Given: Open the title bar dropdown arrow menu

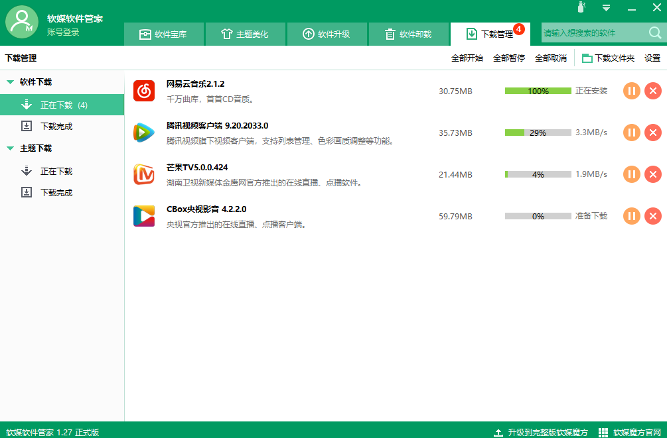Looking at the screenshot, I should (605, 7).
